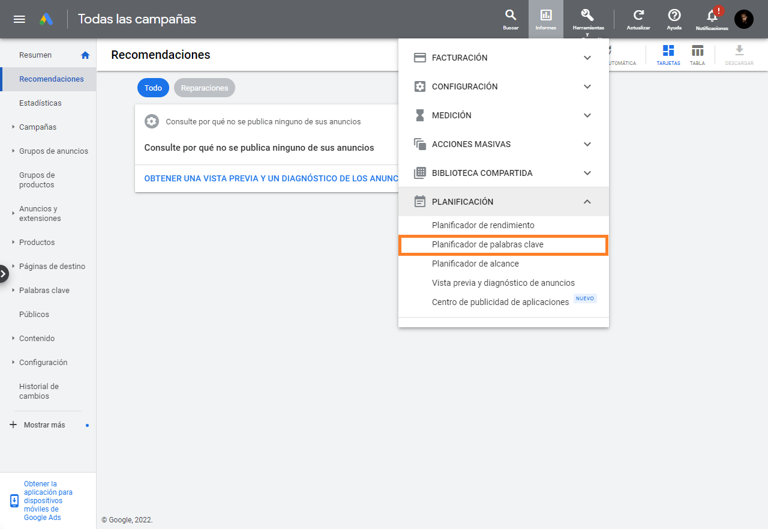The image size is (768, 529).
Task: Switch to Tarjetas card view
Action: coord(668,55)
